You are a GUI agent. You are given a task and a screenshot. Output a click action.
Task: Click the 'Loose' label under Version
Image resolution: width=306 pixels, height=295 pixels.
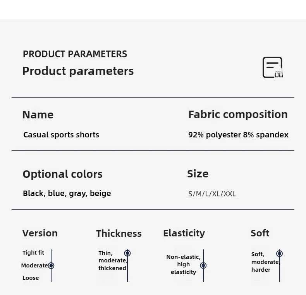(x=31, y=278)
